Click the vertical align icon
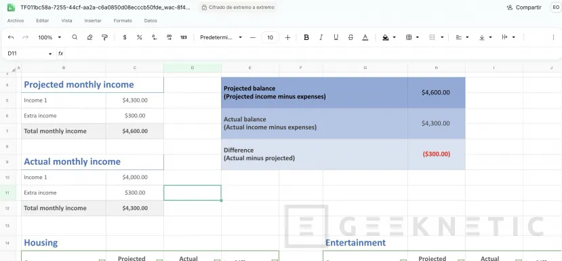This screenshot has height=261, width=562. [x=482, y=37]
